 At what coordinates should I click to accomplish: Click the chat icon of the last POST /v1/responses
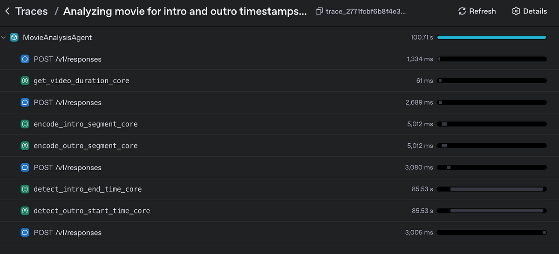click(x=25, y=233)
